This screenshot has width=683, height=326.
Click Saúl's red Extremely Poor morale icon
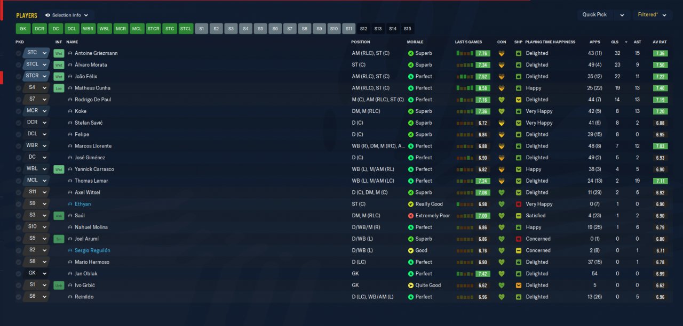(410, 216)
